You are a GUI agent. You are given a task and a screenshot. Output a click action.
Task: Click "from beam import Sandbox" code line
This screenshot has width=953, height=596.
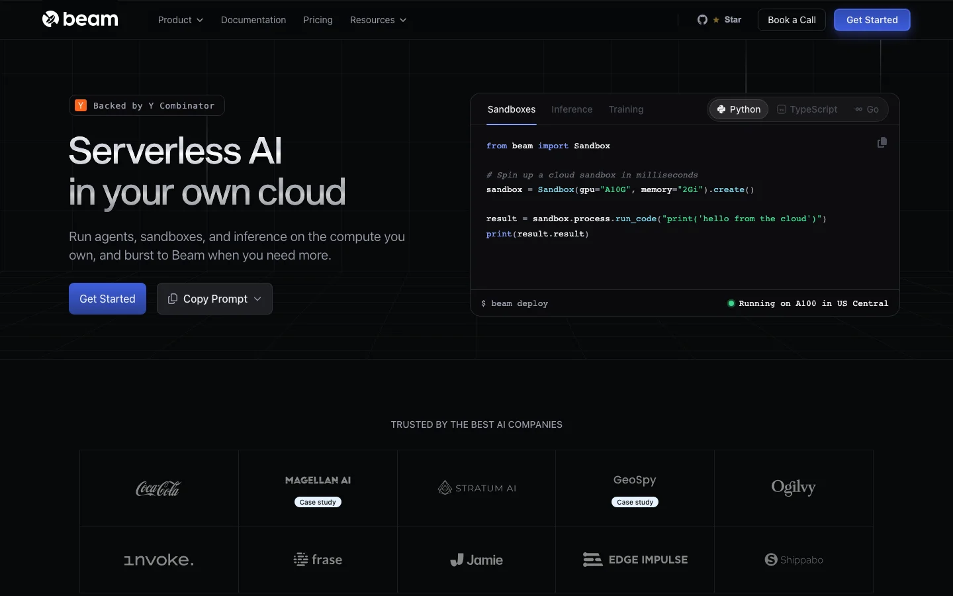pyautogui.click(x=548, y=146)
